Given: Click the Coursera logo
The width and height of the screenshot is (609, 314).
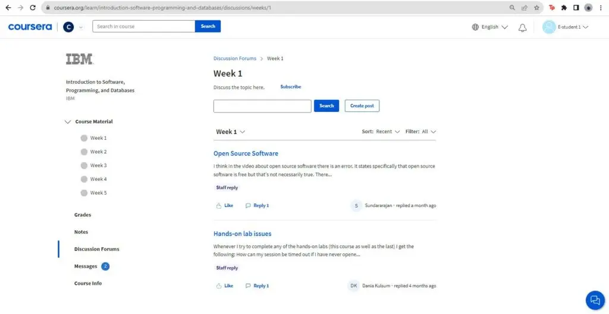Looking at the screenshot, I should (x=30, y=27).
